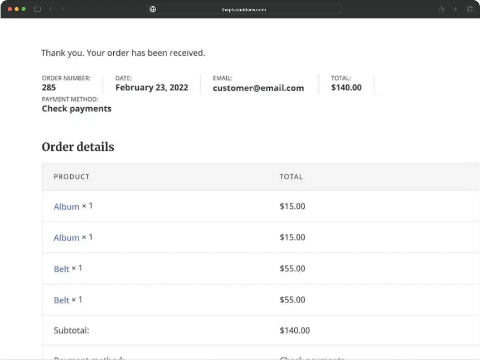Viewport: 480px width, 360px height.
Task: Toggle the browser sidebar panel
Action: 37,9
